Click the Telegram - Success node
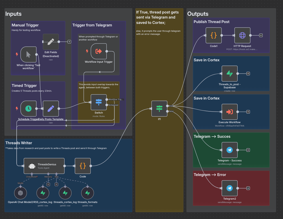 click(x=229, y=150)
